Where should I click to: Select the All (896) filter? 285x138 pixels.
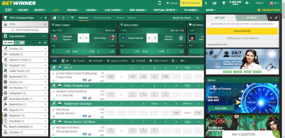8,43
